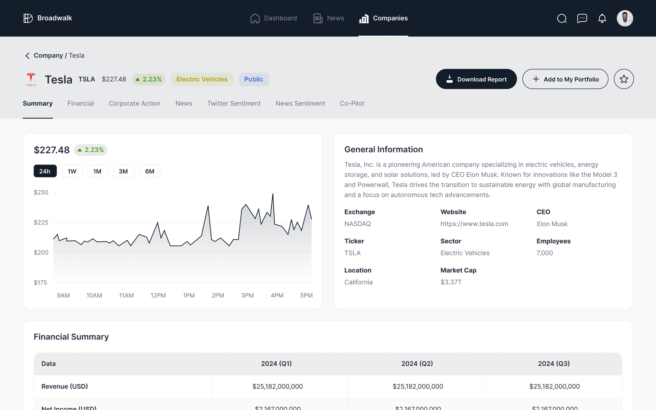Click the Elon Musk CEO value

552,224
